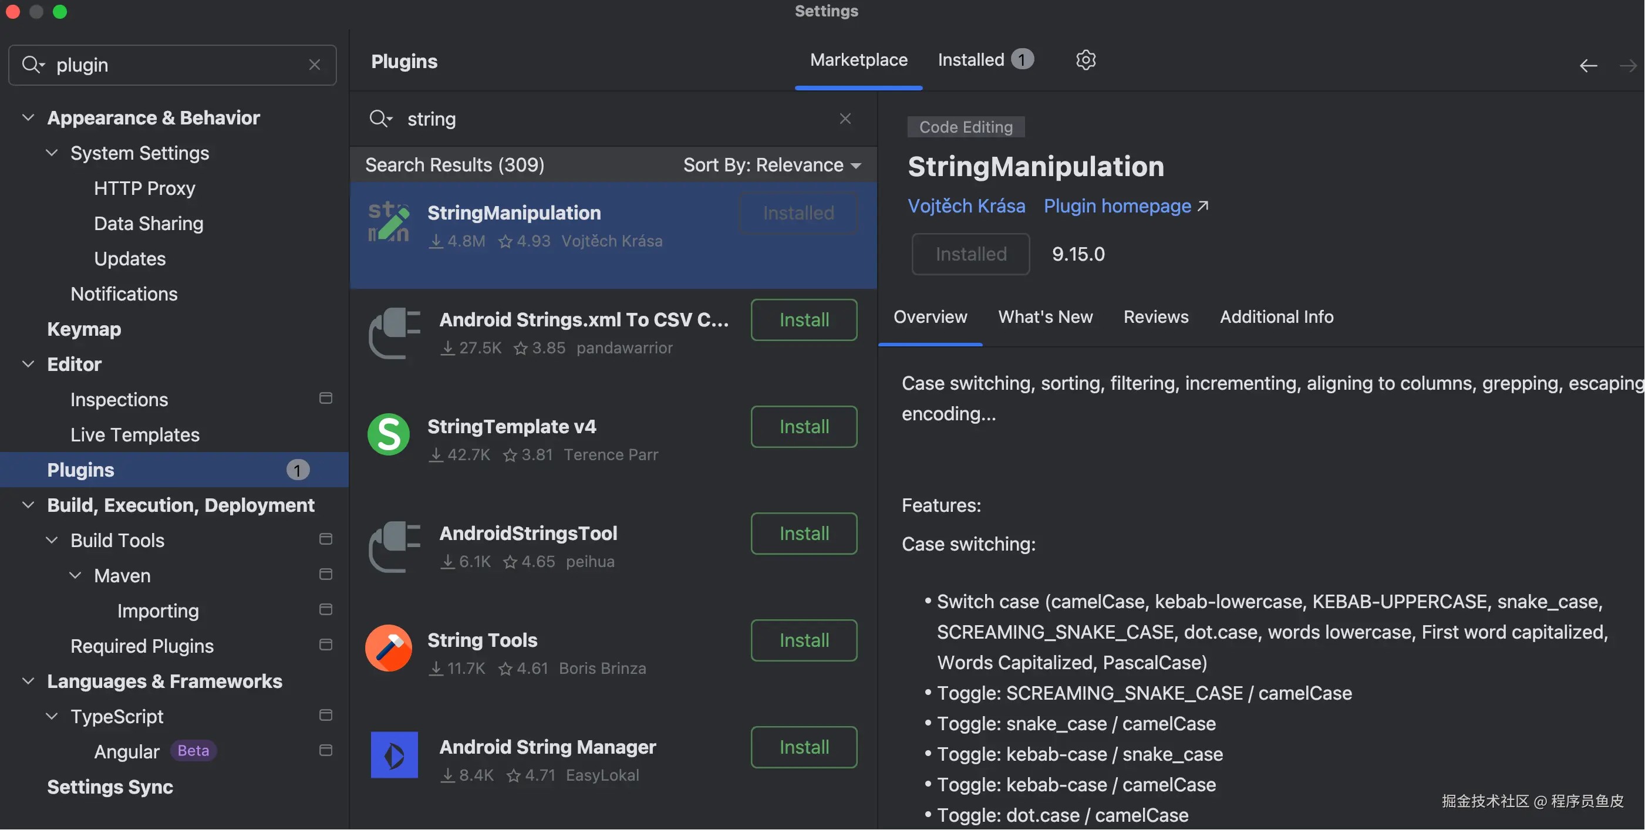Click the StringTemplate v4 green S icon
Image resolution: width=1645 pixels, height=830 pixels.
(388, 434)
